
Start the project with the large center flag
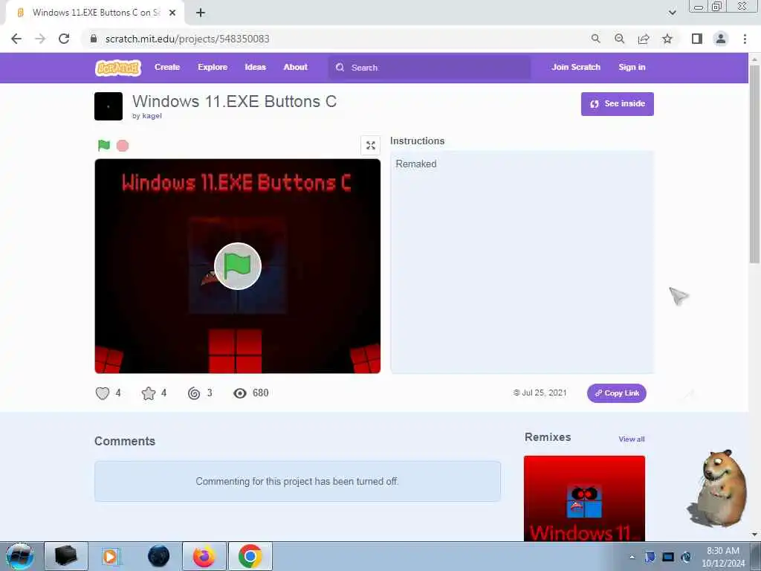[x=238, y=266]
